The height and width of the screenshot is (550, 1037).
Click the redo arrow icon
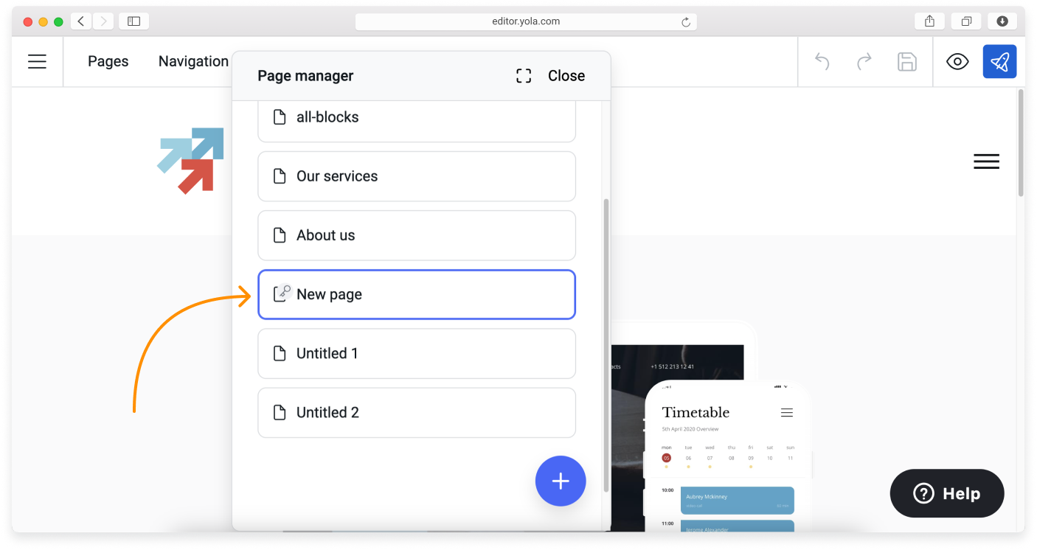pos(864,62)
